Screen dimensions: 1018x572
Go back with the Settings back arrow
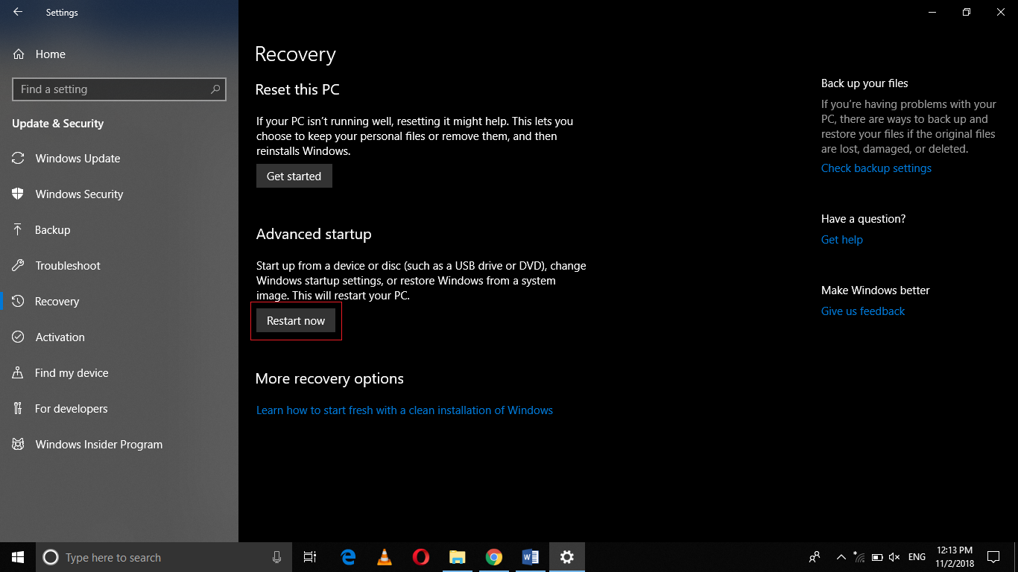(x=18, y=12)
